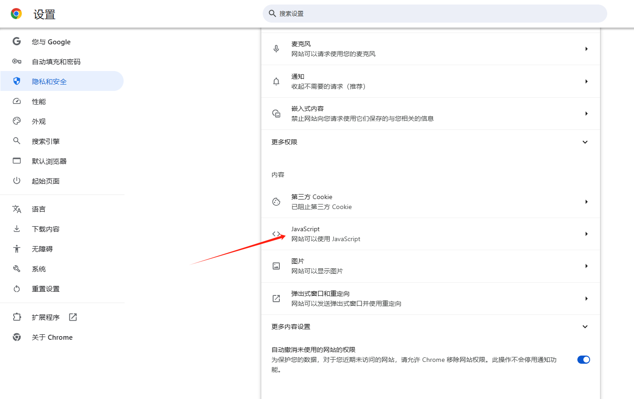Click the image icon in 图片 row
The width and height of the screenshot is (634, 399).
pos(276,266)
